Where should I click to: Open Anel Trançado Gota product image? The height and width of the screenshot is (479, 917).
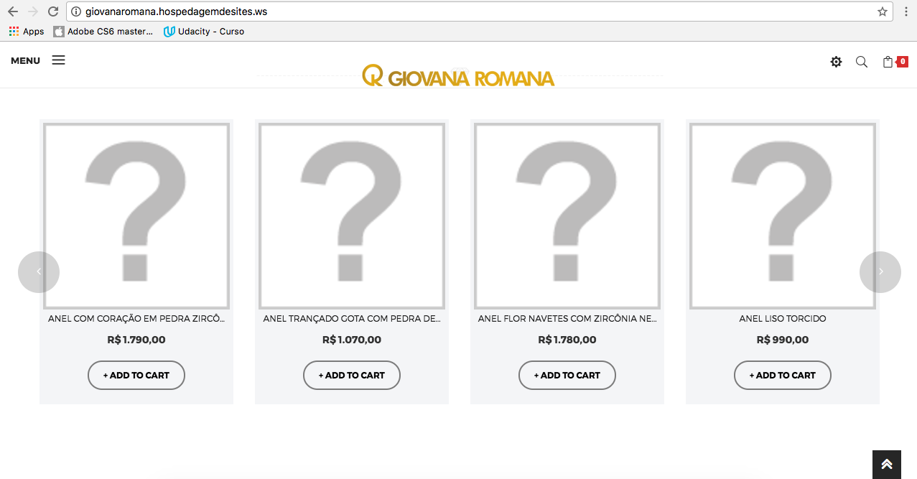tap(352, 215)
